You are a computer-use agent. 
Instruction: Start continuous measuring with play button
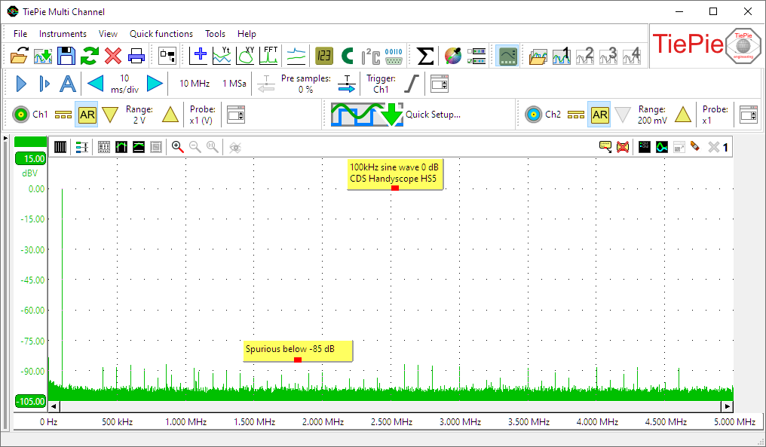pos(21,84)
